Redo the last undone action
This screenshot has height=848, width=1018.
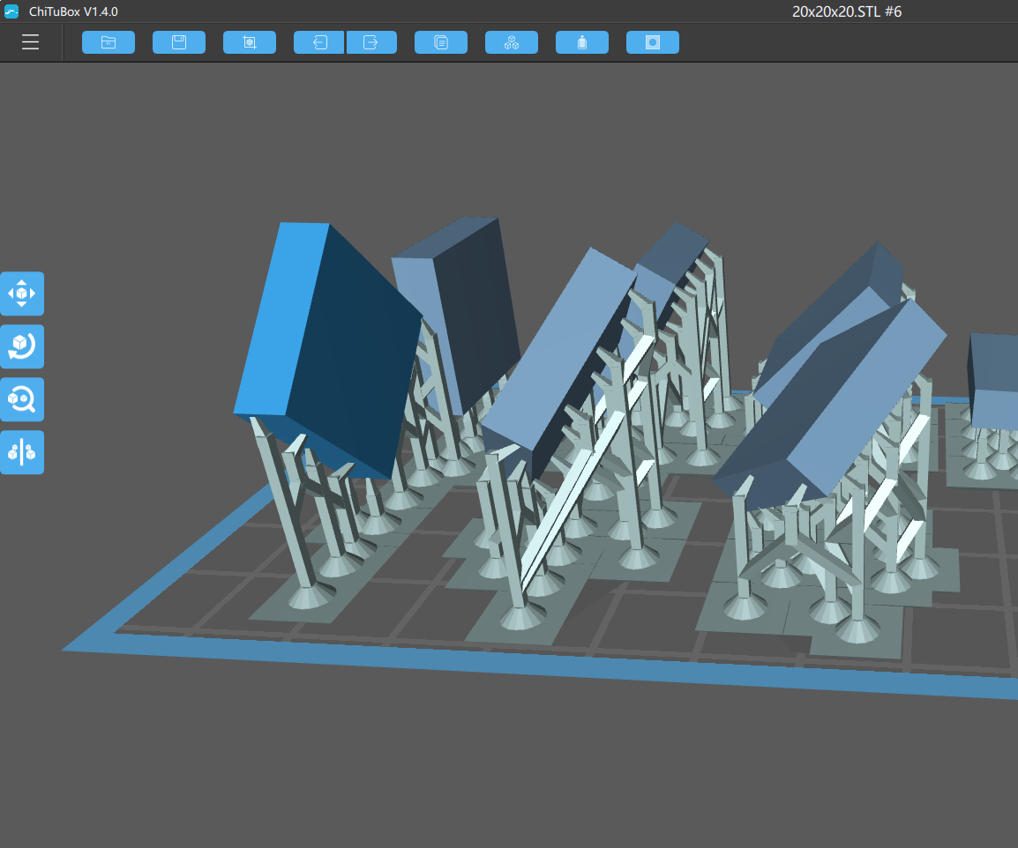(x=371, y=41)
